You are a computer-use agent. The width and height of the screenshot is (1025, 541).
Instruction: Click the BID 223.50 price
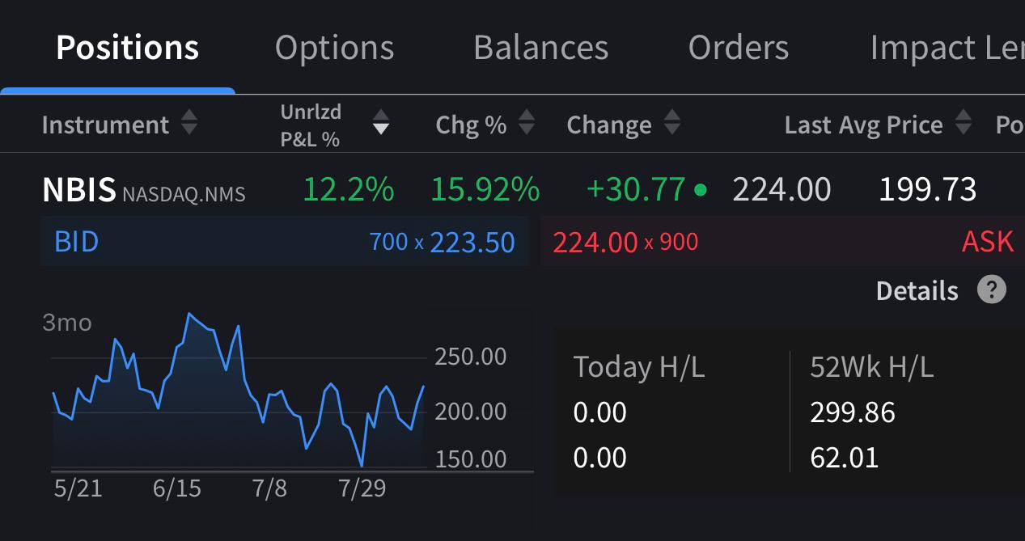(x=472, y=242)
